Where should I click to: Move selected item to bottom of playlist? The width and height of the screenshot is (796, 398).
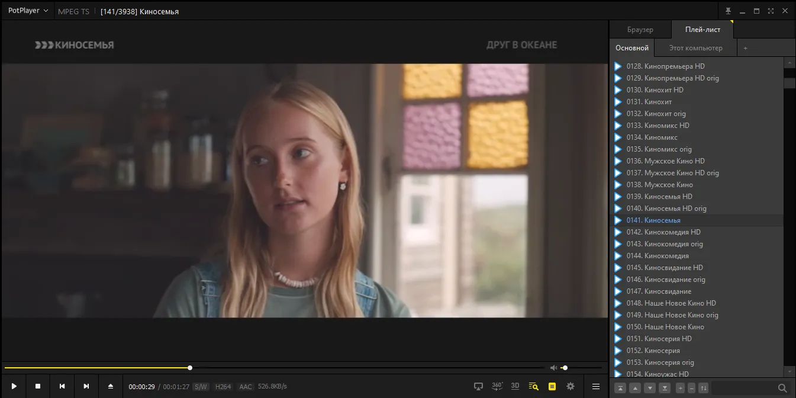[665, 389]
